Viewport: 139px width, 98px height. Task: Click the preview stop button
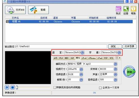coord(13,87)
